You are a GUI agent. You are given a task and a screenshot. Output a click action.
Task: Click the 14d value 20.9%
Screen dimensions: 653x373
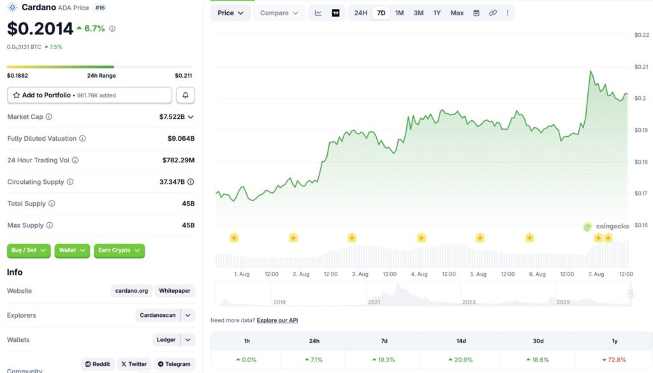pos(460,360)
